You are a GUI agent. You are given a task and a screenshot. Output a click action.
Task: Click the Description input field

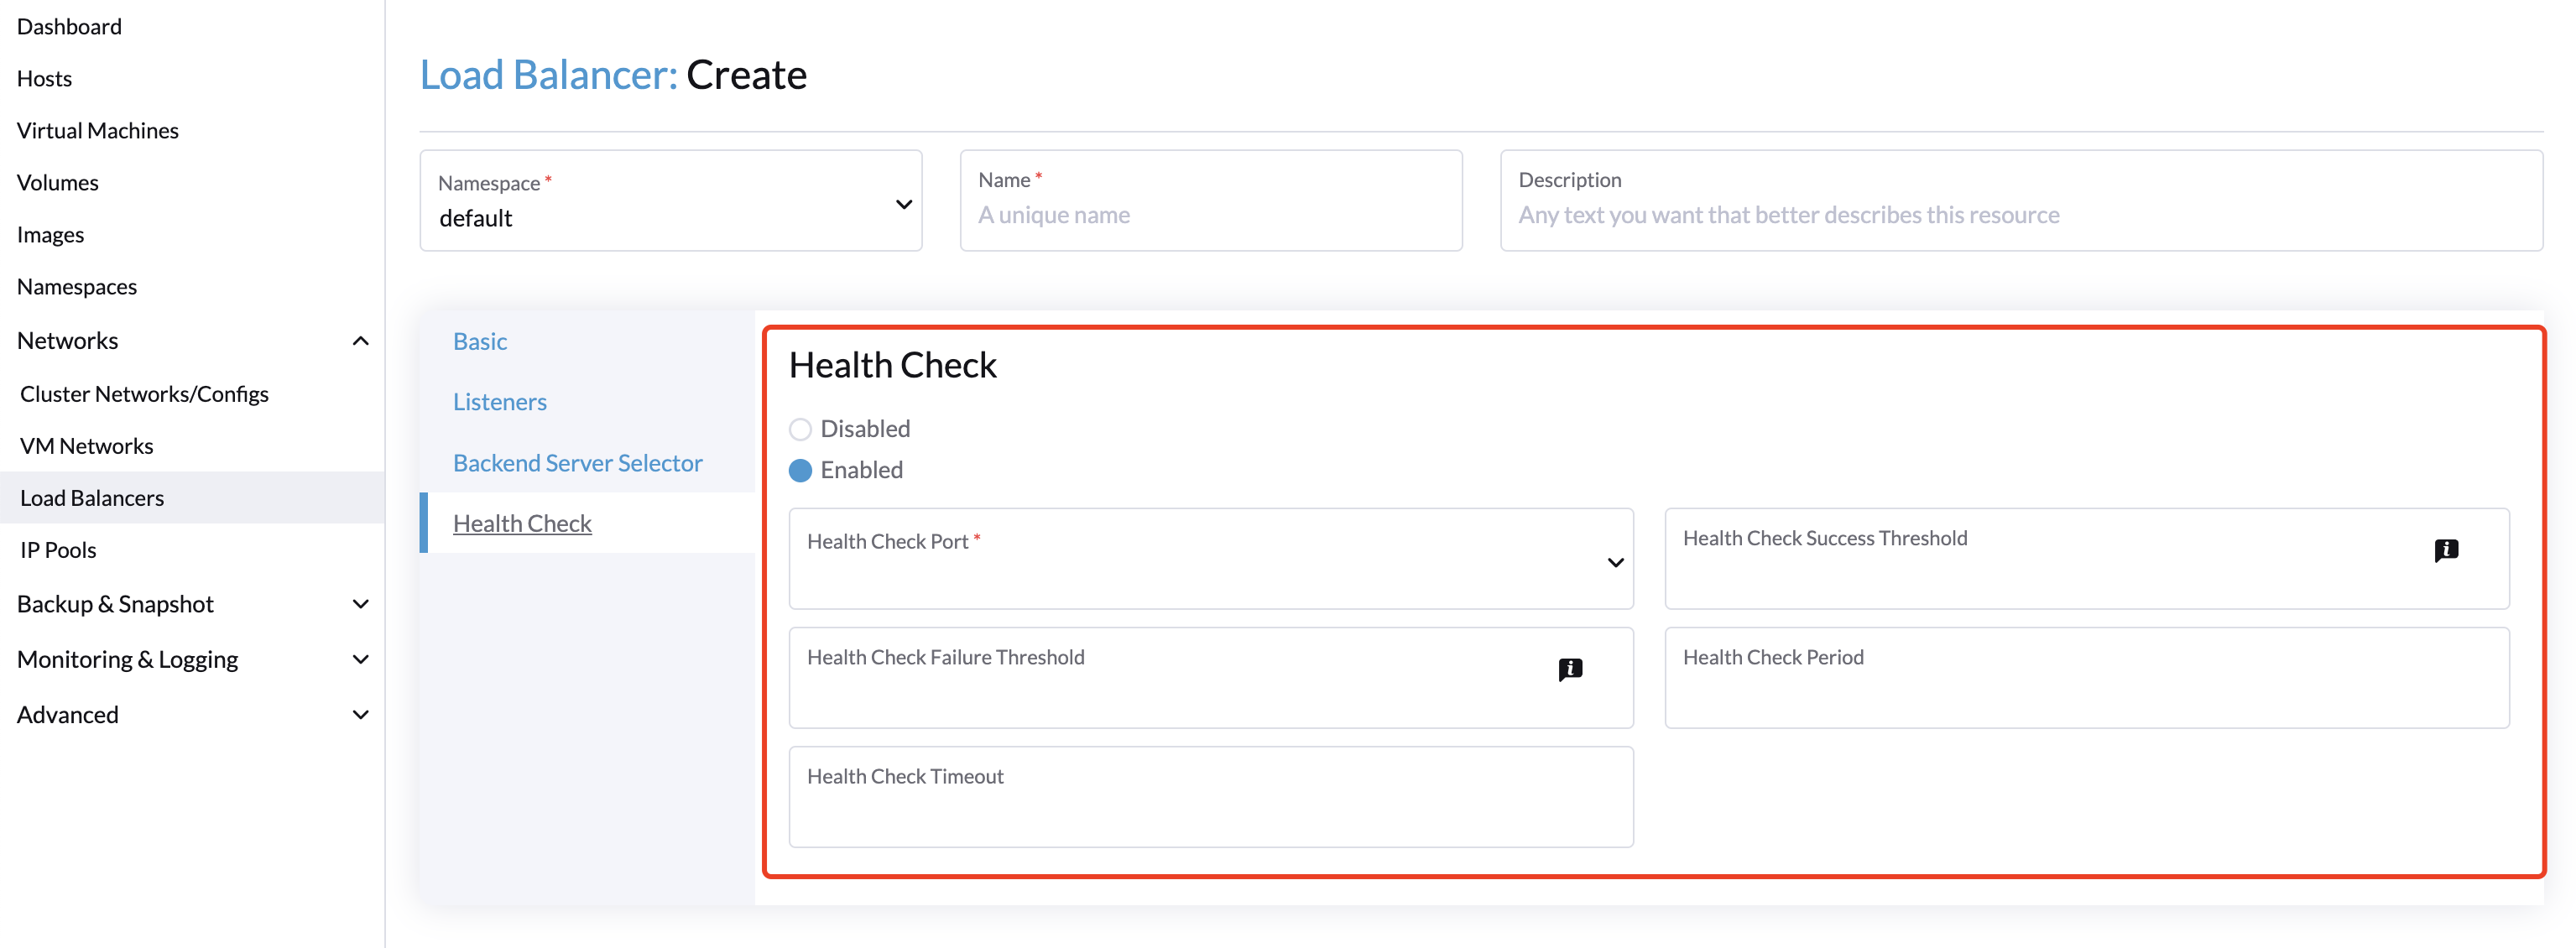point(2020,214)
